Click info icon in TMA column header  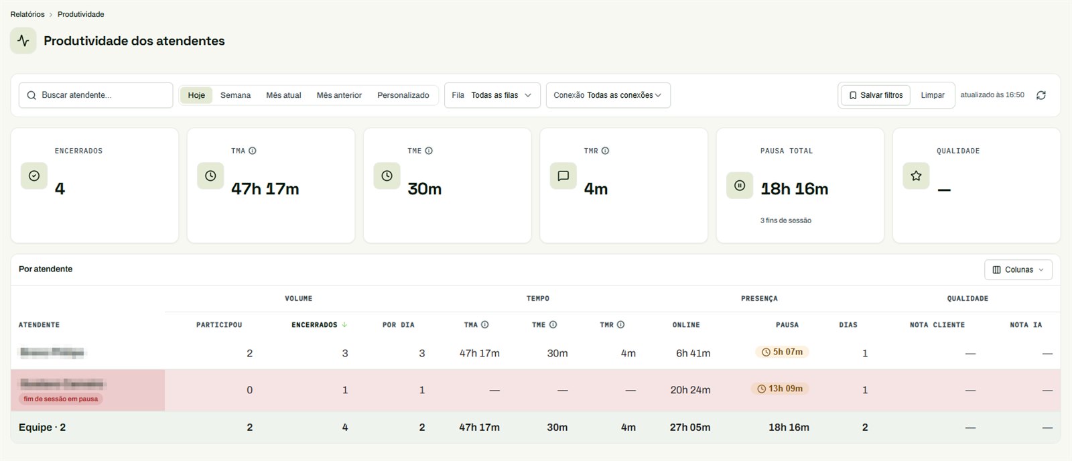[485, 324]
